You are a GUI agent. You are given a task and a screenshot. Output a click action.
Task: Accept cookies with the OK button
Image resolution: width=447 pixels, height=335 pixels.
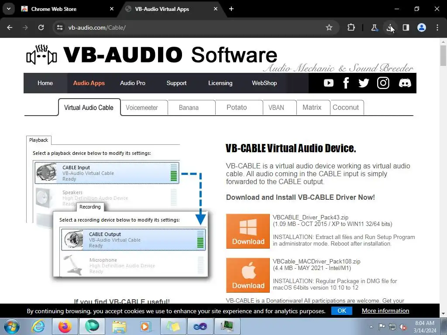[341, 311]
